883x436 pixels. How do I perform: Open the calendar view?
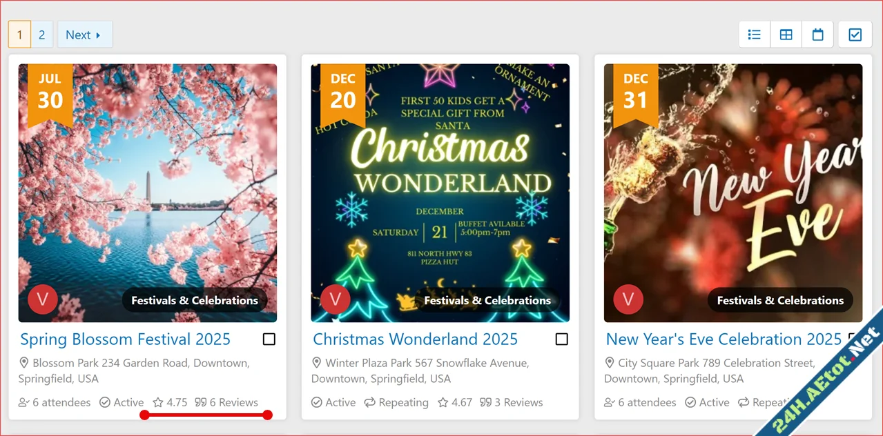817,34
